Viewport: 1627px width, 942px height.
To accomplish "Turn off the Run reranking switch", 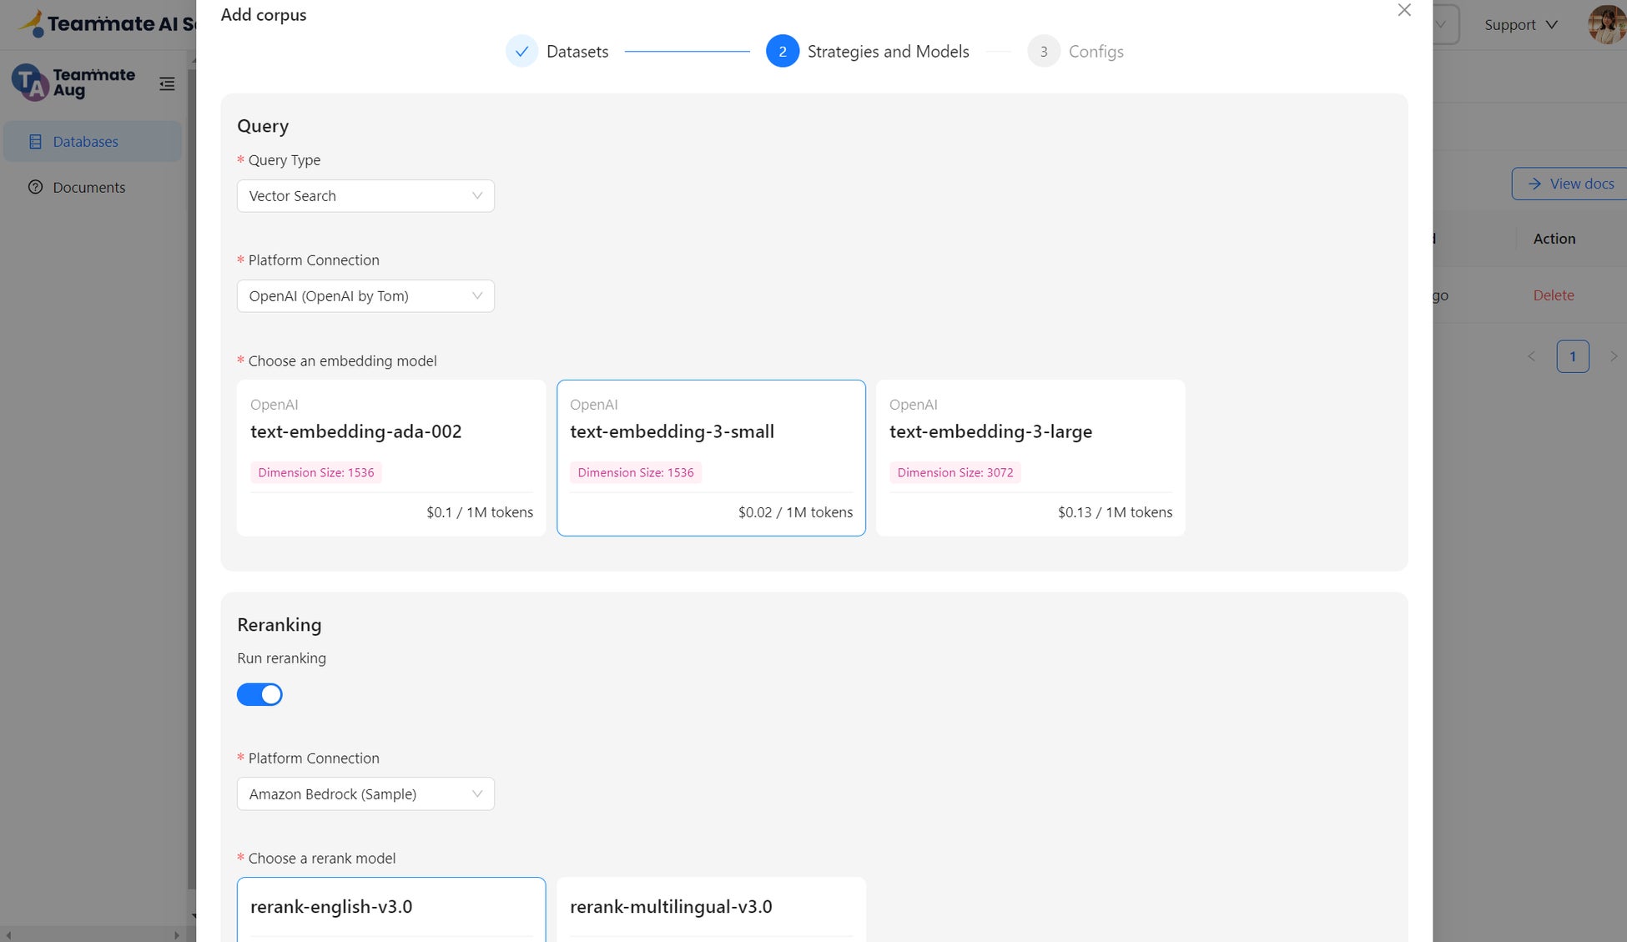I will tap(259, 694).
